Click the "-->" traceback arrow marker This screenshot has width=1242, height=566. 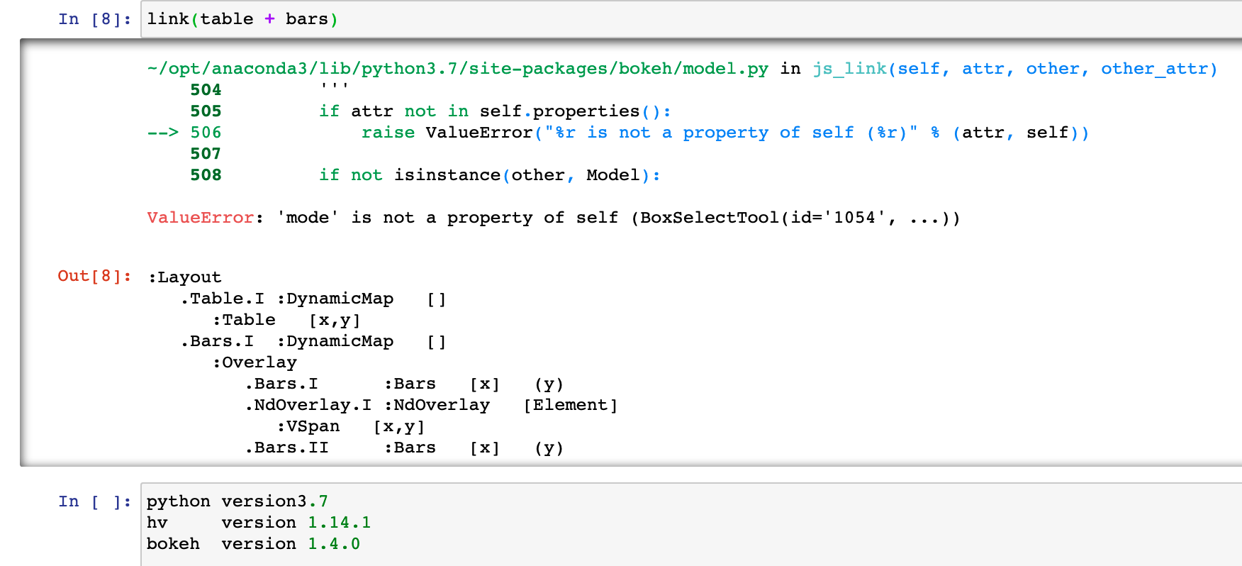pos(163,133)
